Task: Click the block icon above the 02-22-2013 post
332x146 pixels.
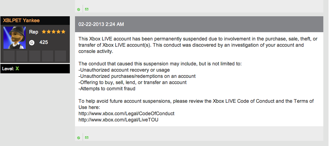Action: tap(78, 9)
